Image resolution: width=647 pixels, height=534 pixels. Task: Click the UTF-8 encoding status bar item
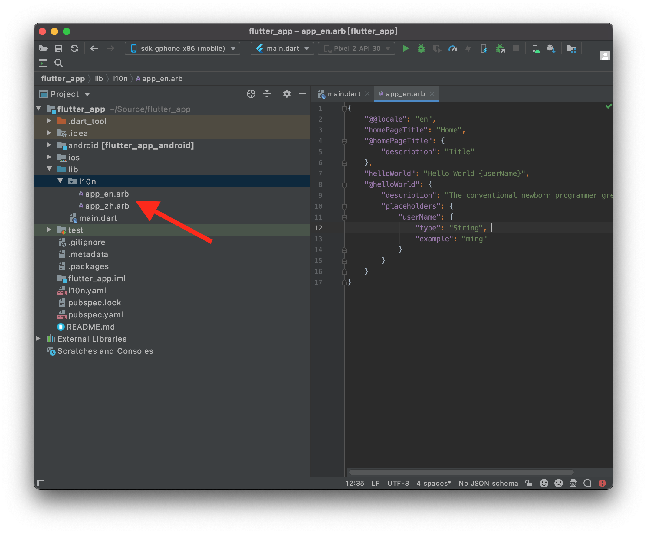(x=398, y=483)
